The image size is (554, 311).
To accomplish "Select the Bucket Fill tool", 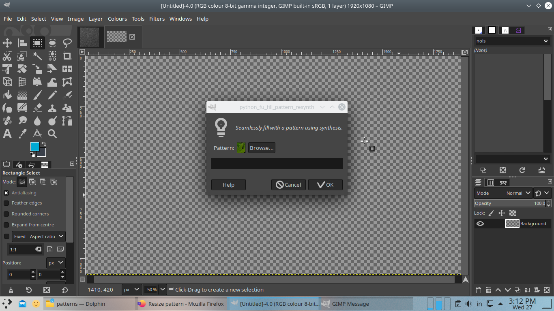I will pos(7,95).
